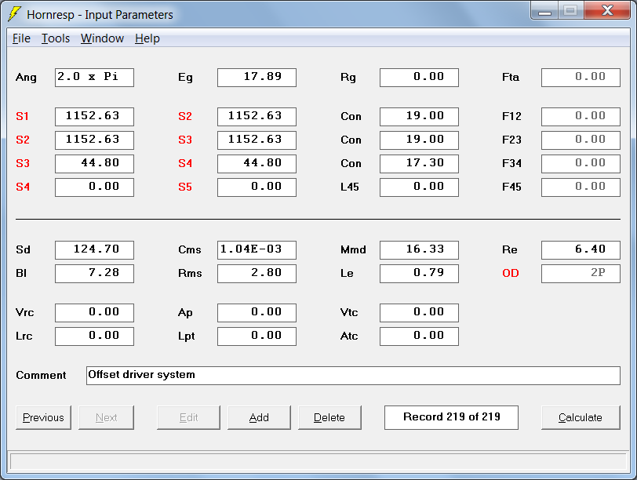Click the Rg input field
This screenshot has width=637, height=480.
pos(419,77)
